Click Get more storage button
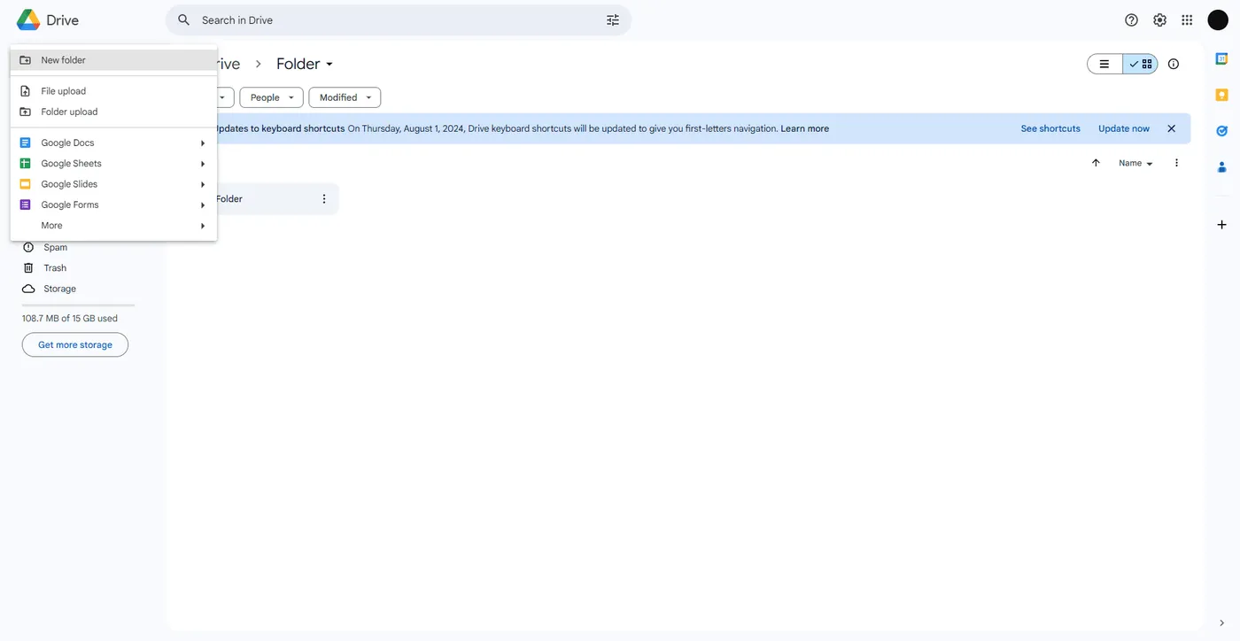Screen dimensions: 1240x641 pos(75,344)
